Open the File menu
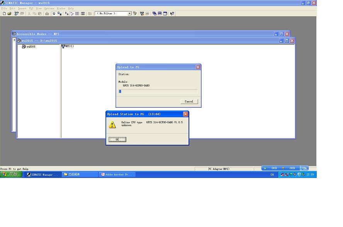The width and height of the screenshot is (343, 227). point(4,8)
